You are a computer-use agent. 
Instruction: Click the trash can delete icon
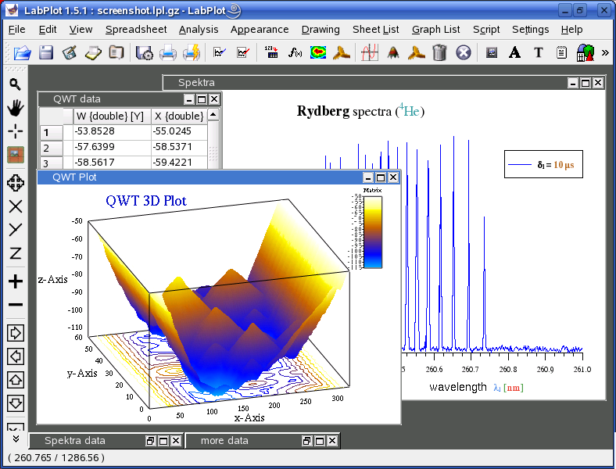coord(439,53)
